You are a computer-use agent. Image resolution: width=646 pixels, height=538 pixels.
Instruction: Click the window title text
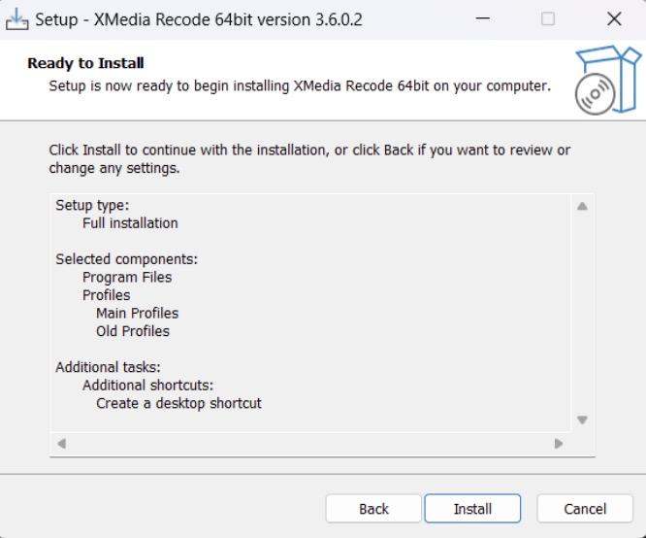tap(199, 19)
